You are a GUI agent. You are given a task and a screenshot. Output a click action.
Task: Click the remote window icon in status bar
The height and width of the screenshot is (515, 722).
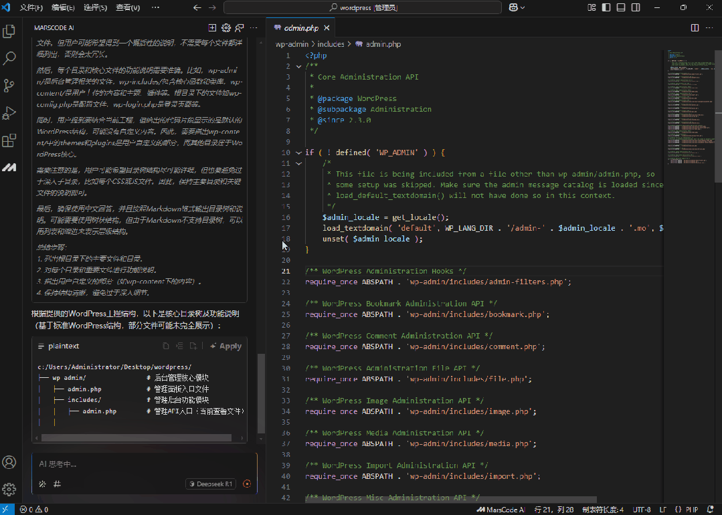coord(7,510)
